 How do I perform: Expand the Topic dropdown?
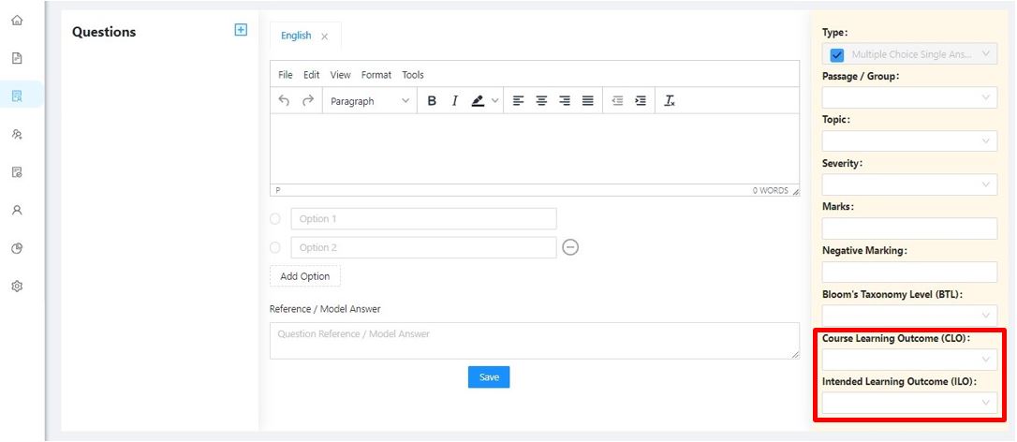point(909,140)
